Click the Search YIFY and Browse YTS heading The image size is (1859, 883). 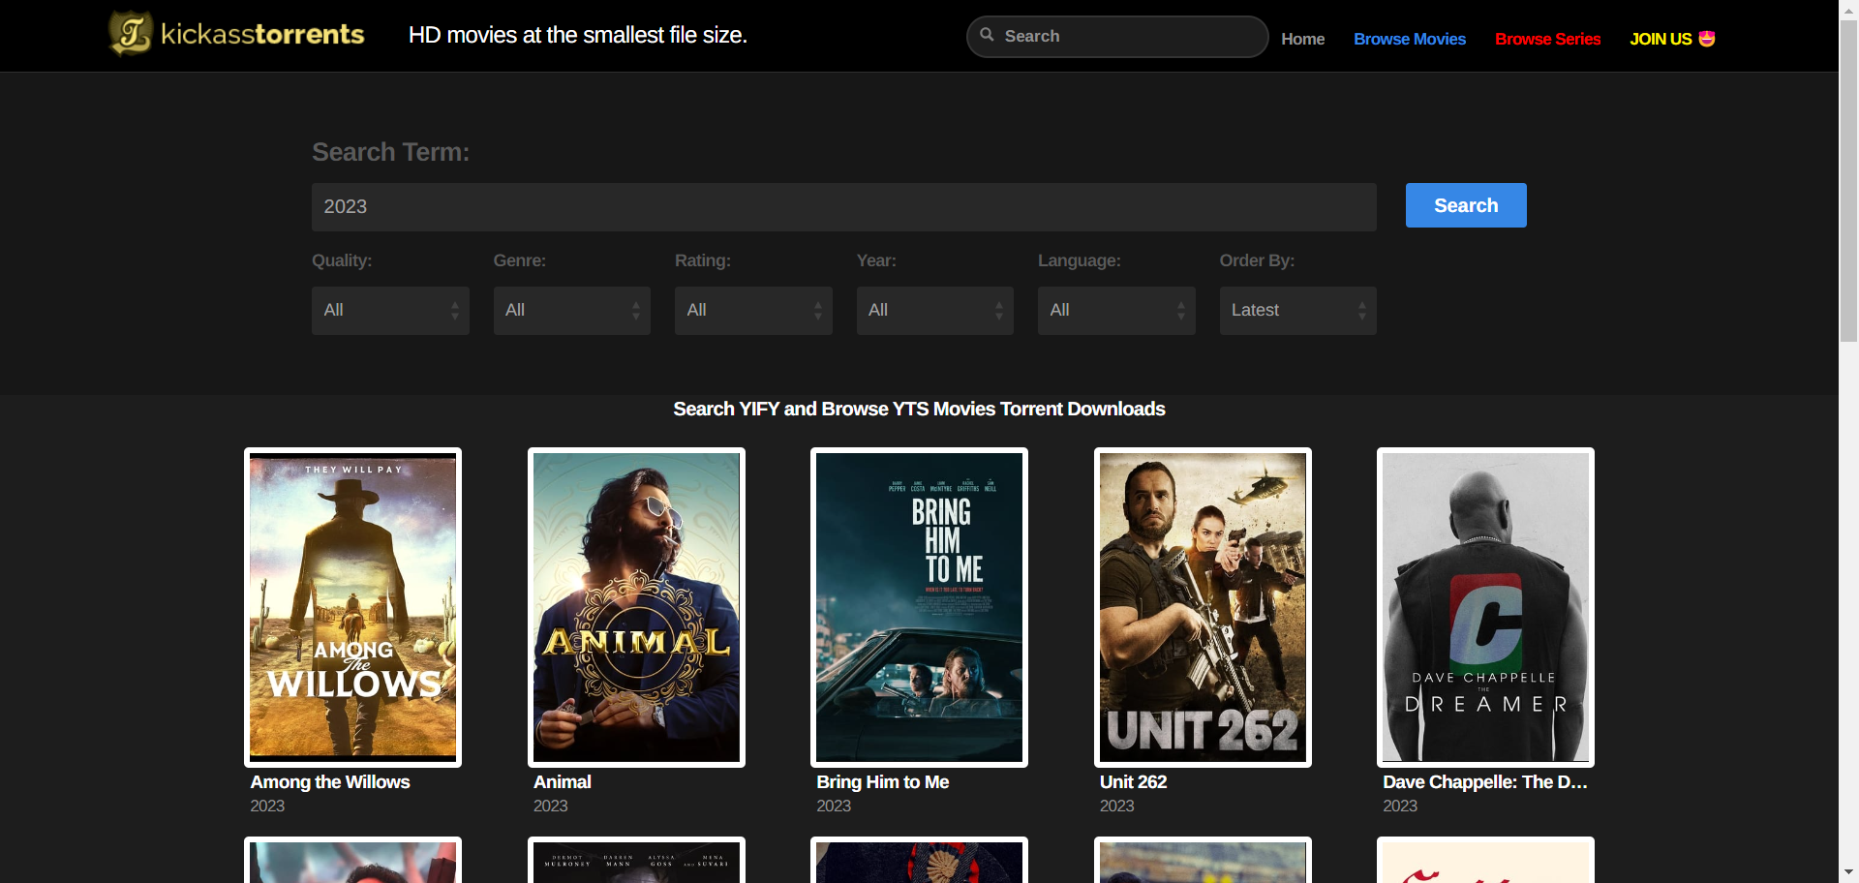919,409
